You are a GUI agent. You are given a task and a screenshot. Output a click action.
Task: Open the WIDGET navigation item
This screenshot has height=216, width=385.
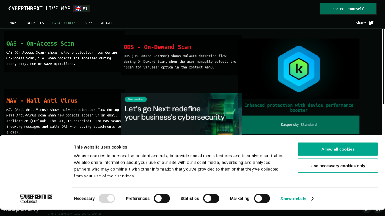click(107, 23)
